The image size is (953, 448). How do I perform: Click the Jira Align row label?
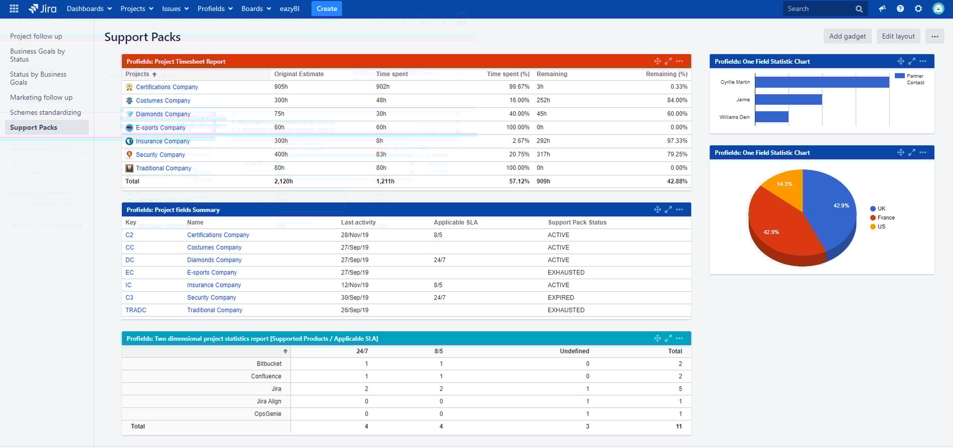point(269,401)
